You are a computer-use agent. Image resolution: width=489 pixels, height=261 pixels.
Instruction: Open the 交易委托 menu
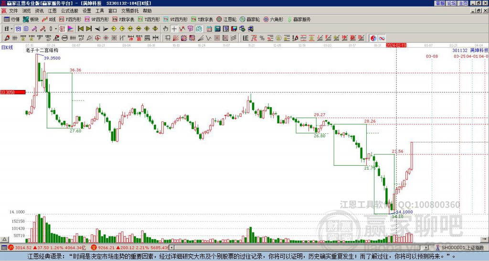pos(130,11)
